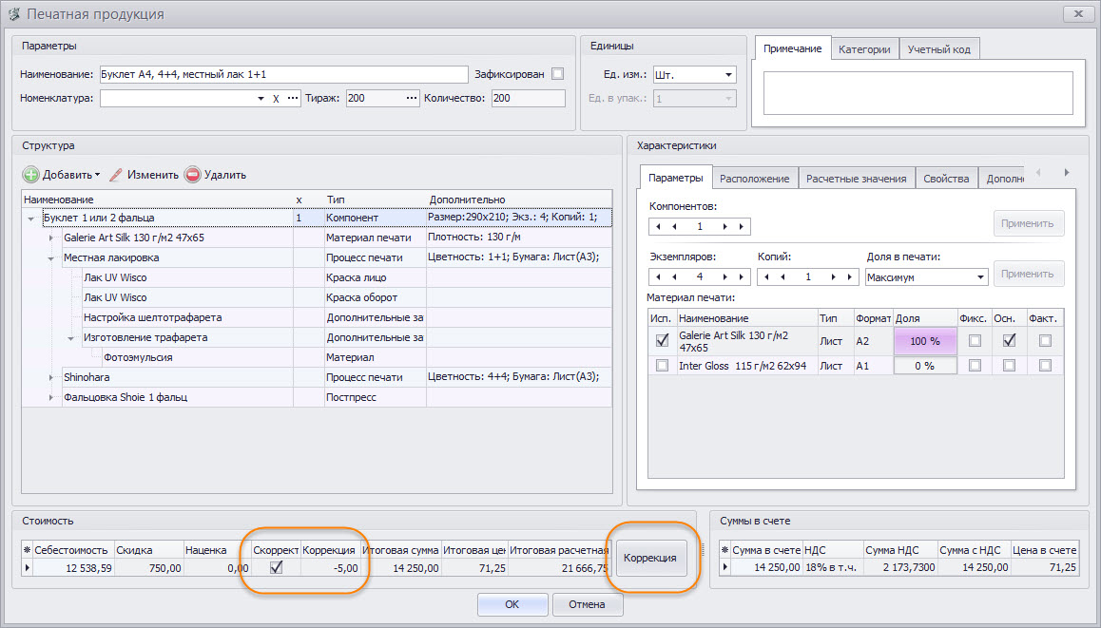Open the Ед. изм. dropdown
The height and width of the screenshot is (628, 1101).
728,75
